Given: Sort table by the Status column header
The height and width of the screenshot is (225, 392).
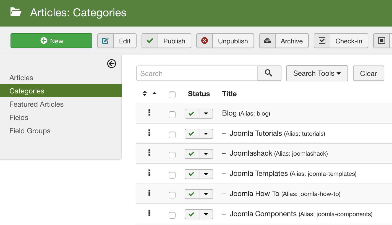Looking at the screenshot, I should pos(199,94).
